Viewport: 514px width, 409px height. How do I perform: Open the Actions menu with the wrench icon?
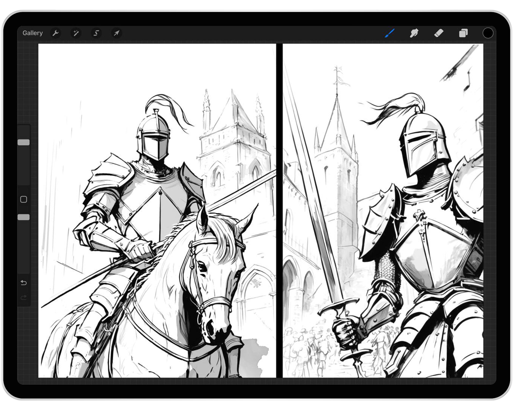tap(56, 33)
